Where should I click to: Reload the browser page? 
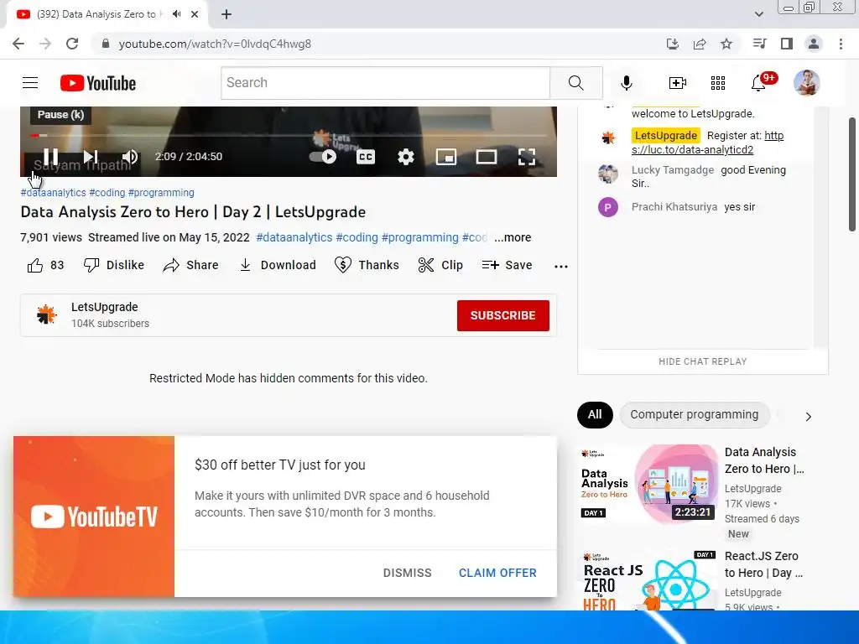(x=72, y=44)
